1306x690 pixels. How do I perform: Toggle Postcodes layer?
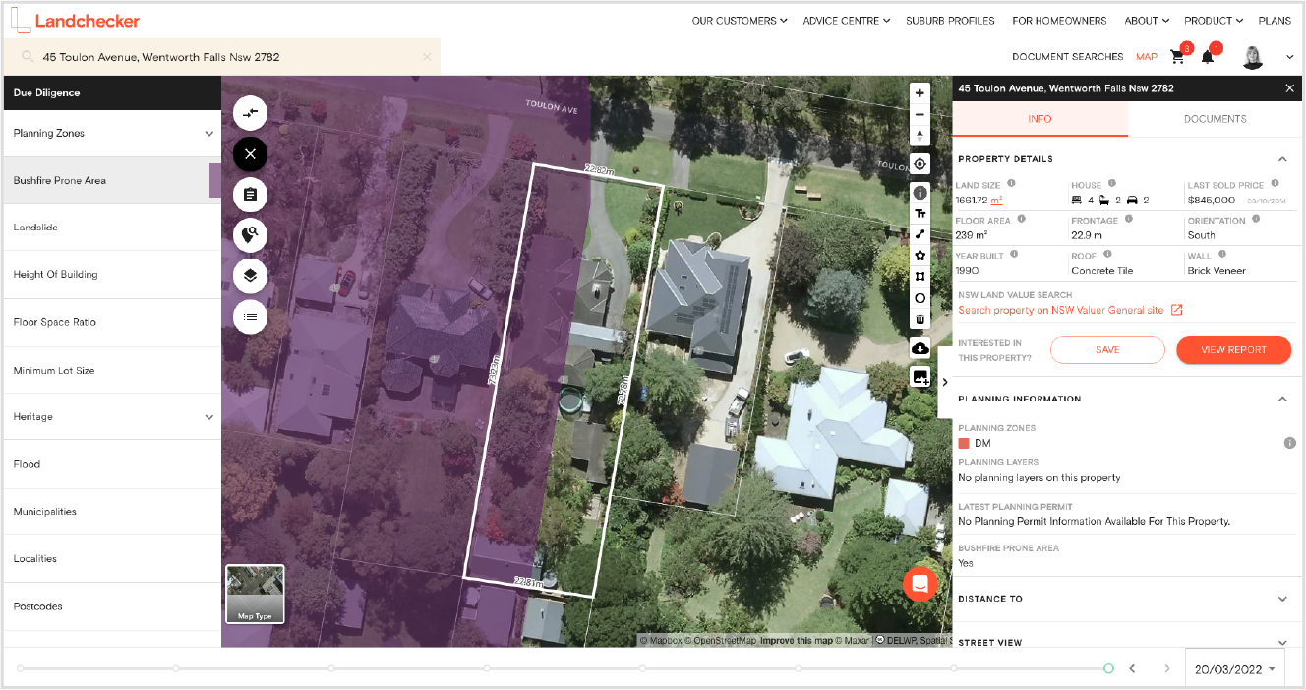pos(111,606)
